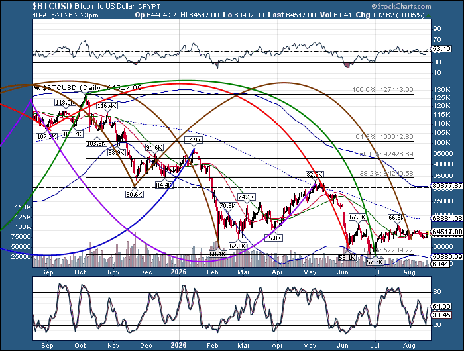Click the 56886.09 axis value label
464x351 pixels.
(x=447, y=257)
